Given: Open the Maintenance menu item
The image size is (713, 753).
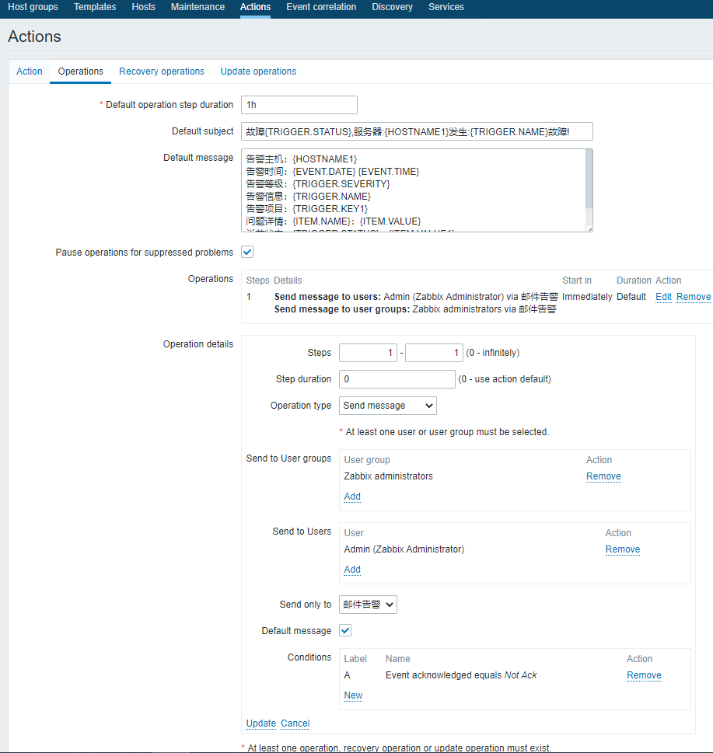Looking at the screenshot, I should 197,7.
